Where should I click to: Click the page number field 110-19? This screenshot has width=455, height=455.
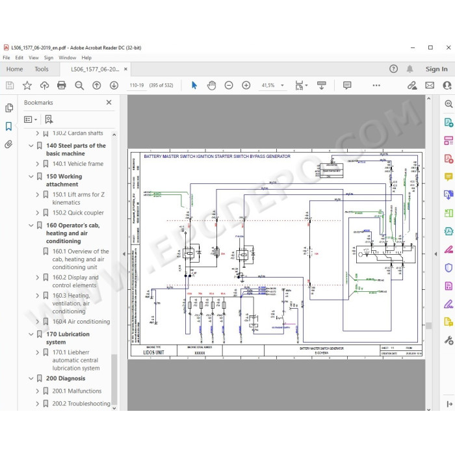[136, 85]
